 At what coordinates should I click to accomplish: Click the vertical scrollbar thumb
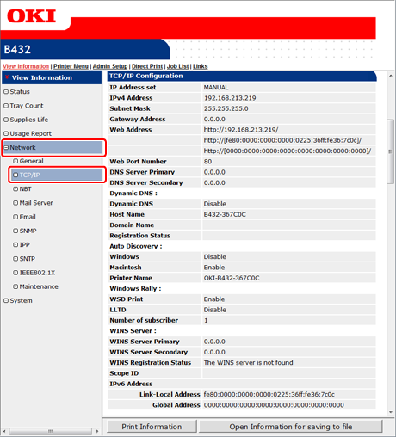click(x=390, y=151)
